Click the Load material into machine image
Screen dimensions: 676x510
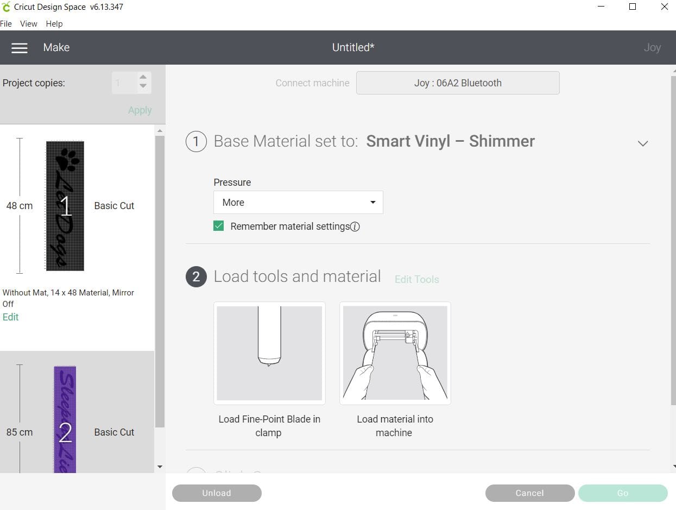pos(395,353)
